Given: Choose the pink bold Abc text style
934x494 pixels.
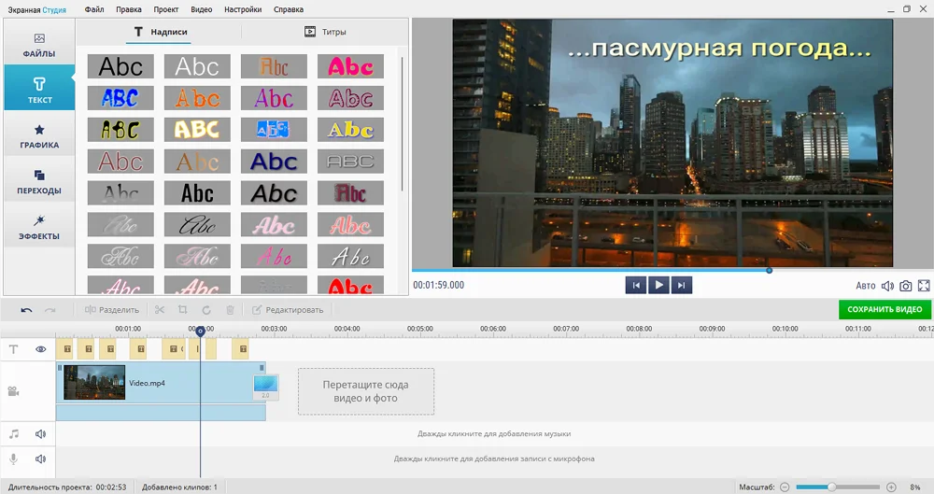Looking at the screenshot, I should coord(350,66).
